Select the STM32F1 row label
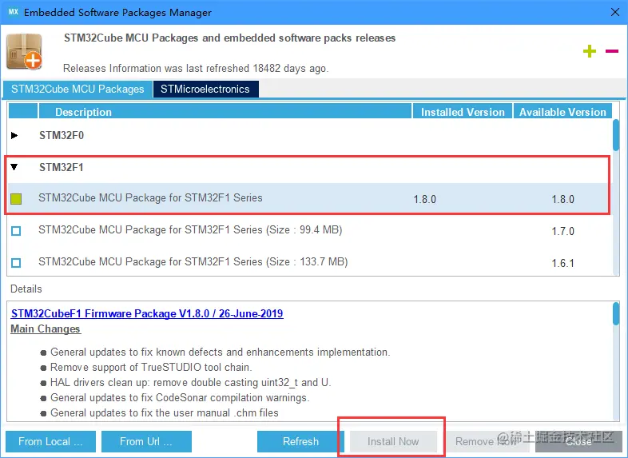Screen dimensions: 628x458 pyautogui.click(x=62, y=167)
